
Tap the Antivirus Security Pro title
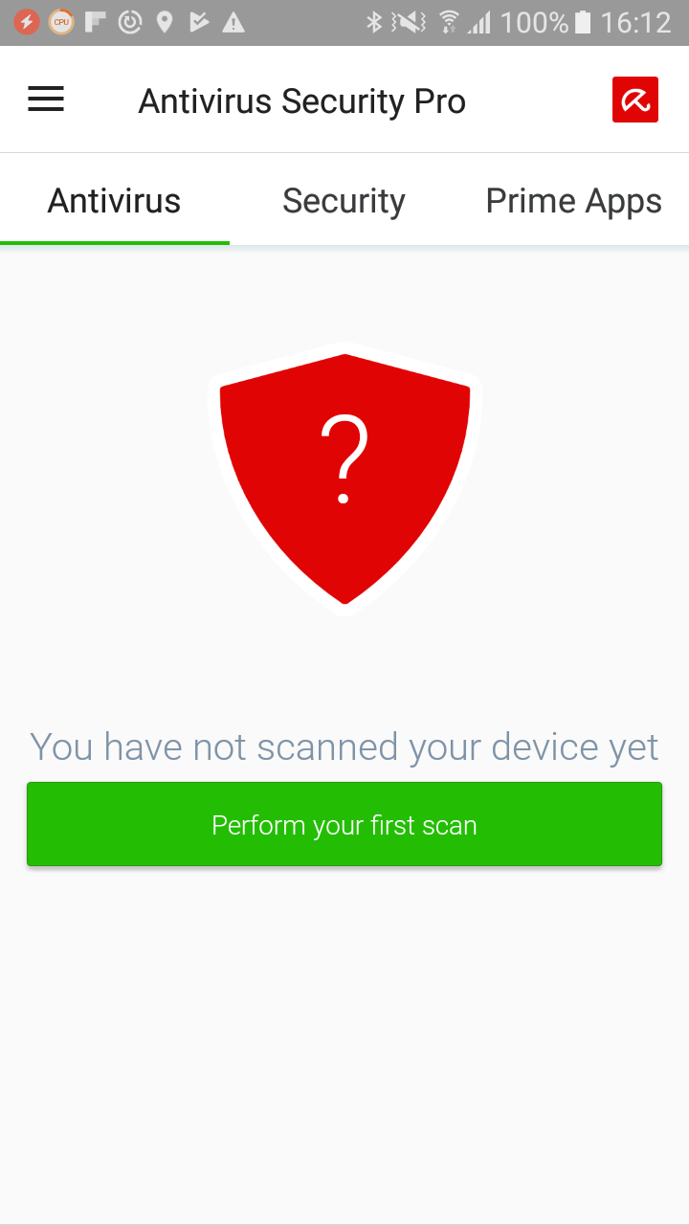[302, 101]
